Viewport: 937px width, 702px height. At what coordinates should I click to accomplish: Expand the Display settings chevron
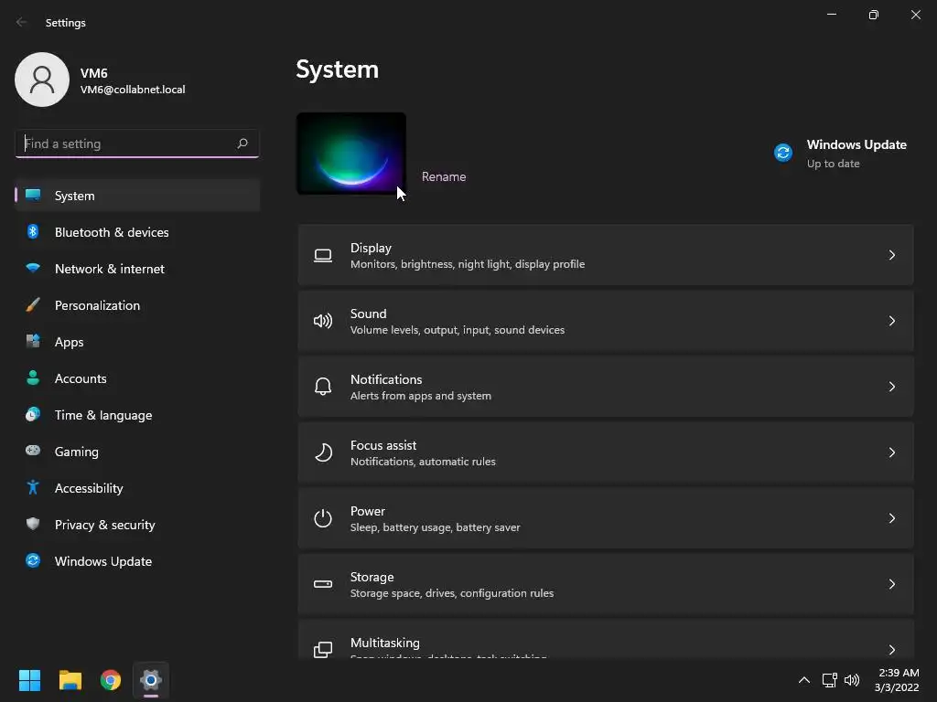(892, 255)
